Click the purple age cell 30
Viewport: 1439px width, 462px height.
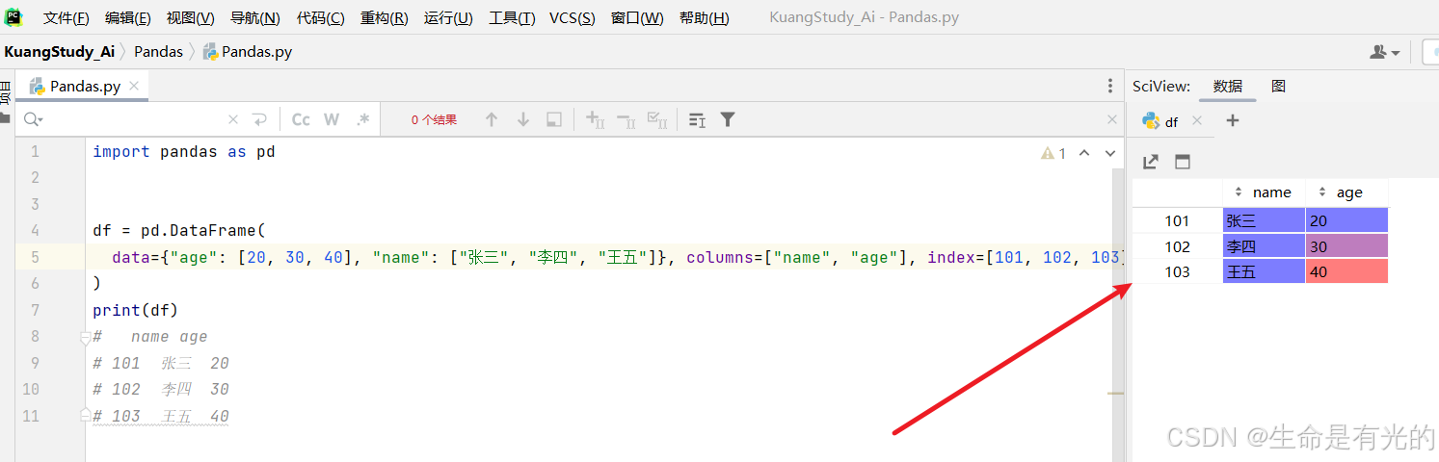(x=1346, y=246)
